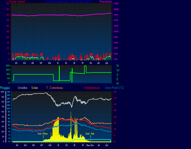Viewport: 191px width, 149px height.
Task: Click the 1015 pressure scale value
Action: tap(116, 15)
